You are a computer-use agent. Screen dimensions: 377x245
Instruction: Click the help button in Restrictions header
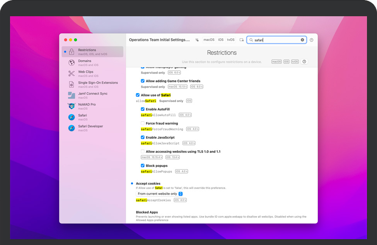(x=304, y=62)
